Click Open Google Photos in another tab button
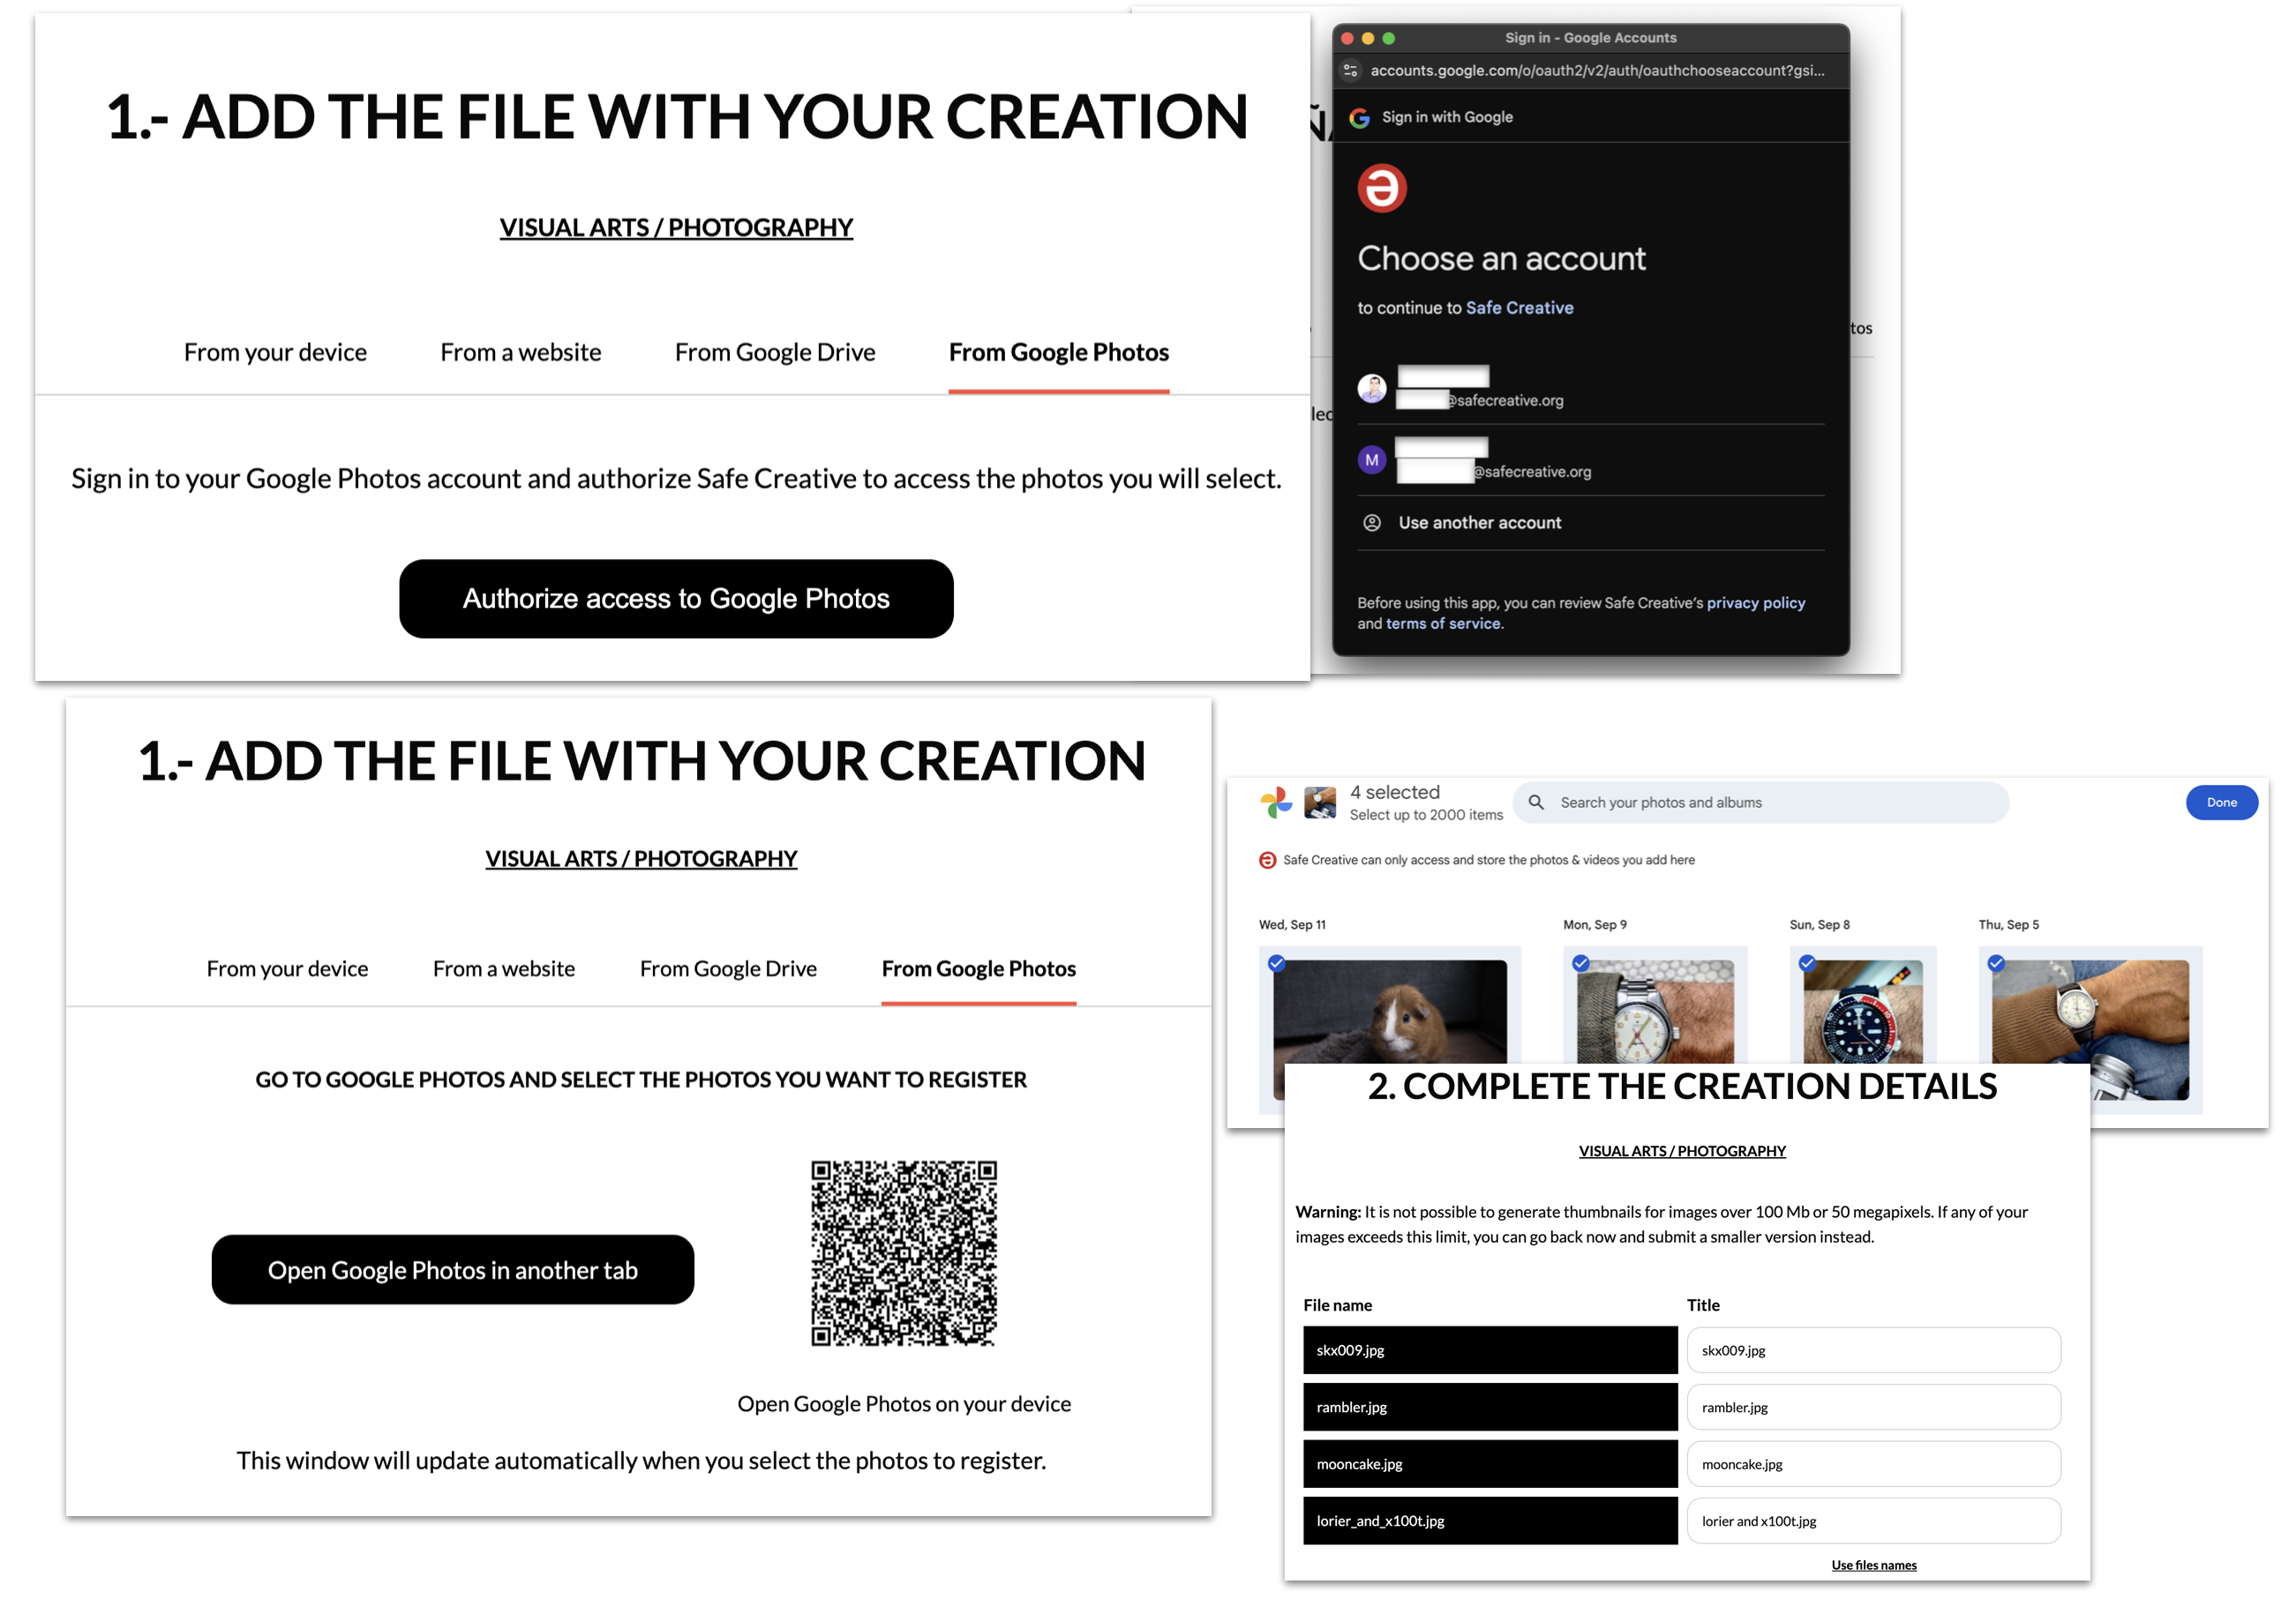Viewport: 2296px width, 1614px height. coord(452,1269)
